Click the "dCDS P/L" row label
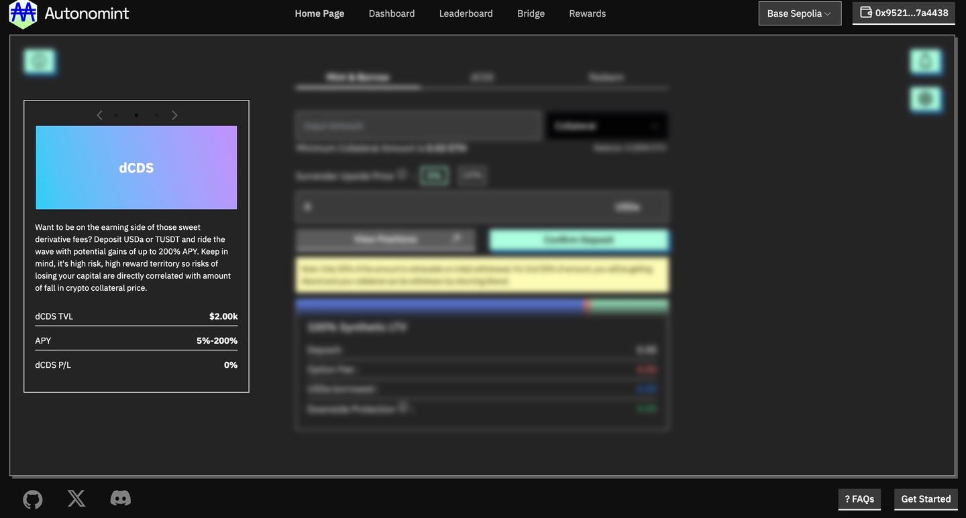Viewport: 966px width, 518px height. click(x=52, y=365)
